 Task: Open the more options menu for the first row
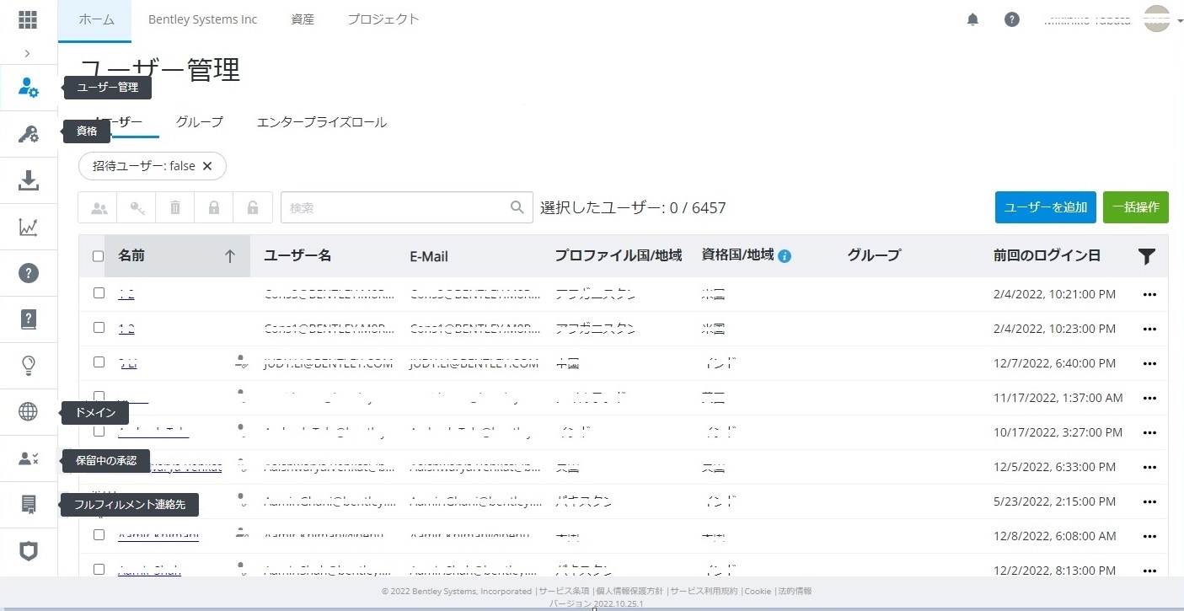point(1149,295)
